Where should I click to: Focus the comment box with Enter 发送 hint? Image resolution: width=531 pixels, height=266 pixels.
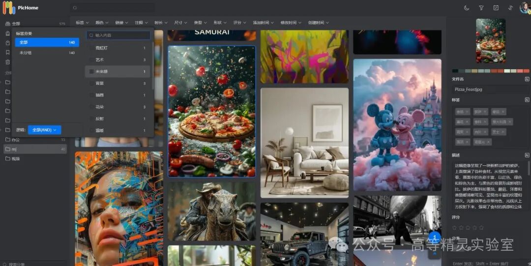coord(489,263)
